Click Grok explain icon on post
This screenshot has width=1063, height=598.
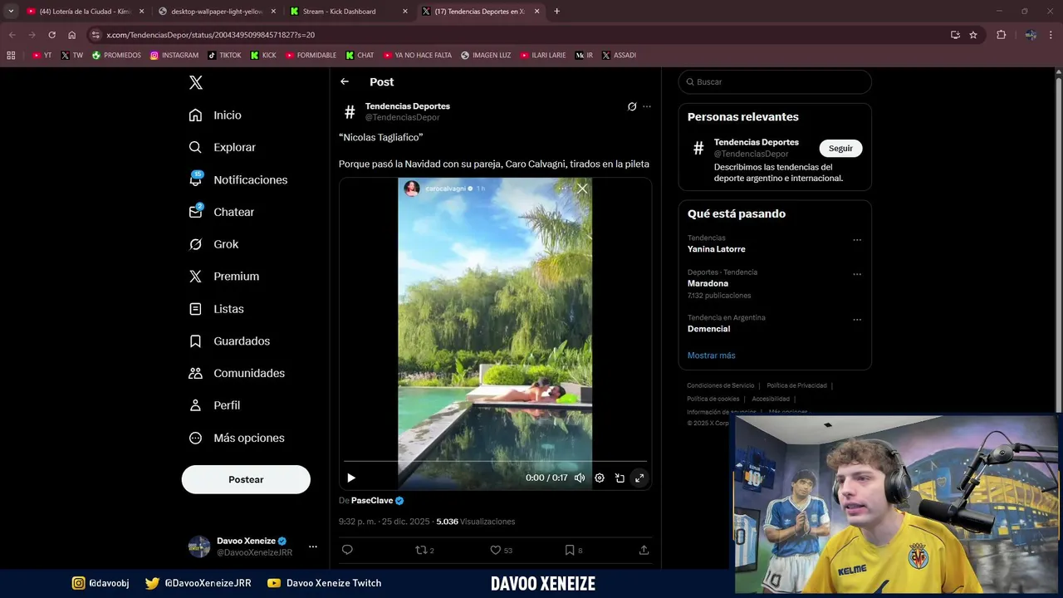coord(632,106)
